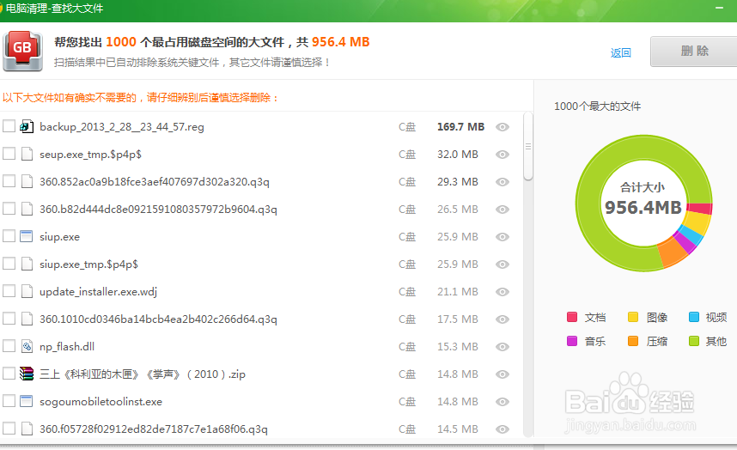Click eye icon for siup.exe
The height and width of the screenshot is (450, 737).
point(502,237)
